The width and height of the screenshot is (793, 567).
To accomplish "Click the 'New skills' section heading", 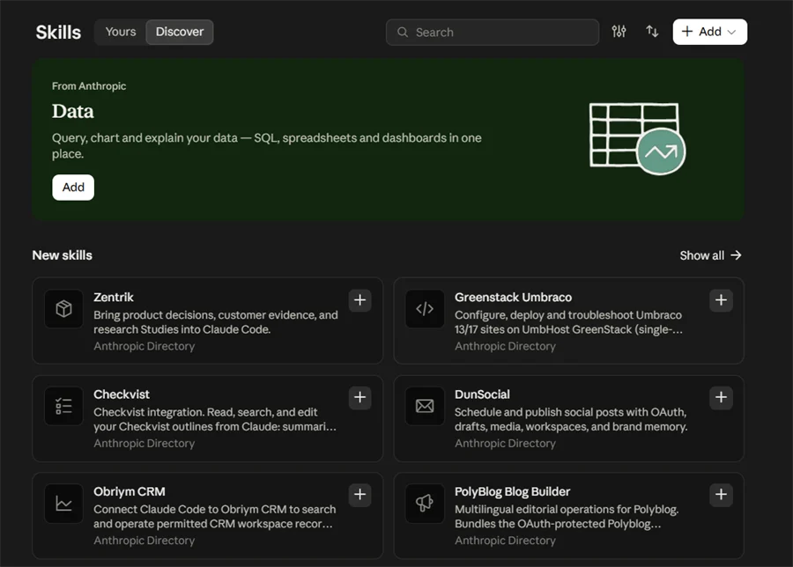I will pyautogui.click(x=63, y=255).
